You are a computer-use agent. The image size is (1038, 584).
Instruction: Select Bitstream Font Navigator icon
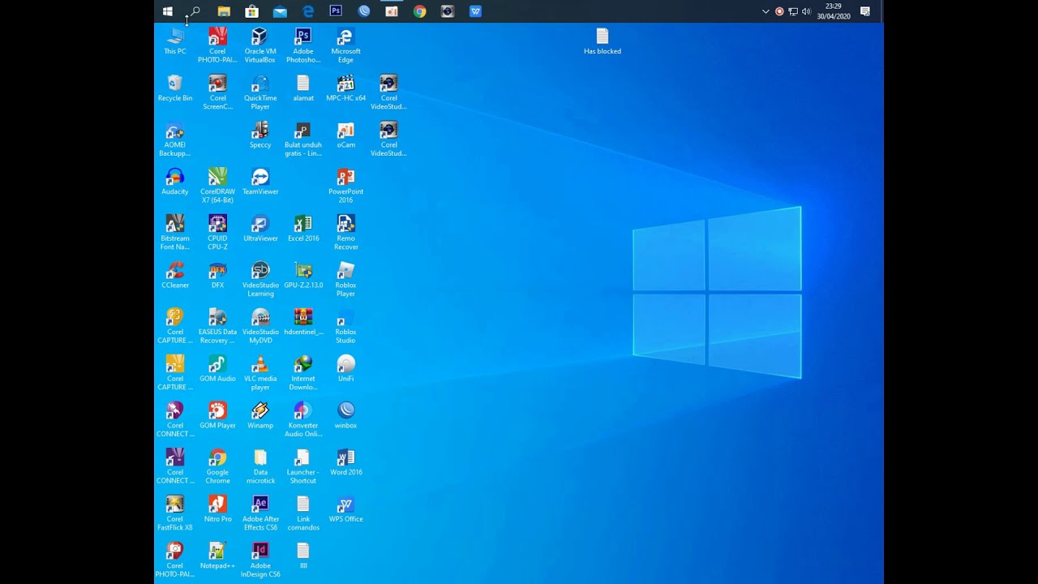175,233
